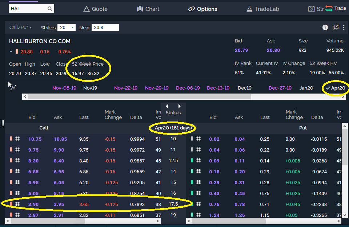Open the Strikes count dropdown showing 20
This screenshot has width=349, height=227.
[66, 27]
